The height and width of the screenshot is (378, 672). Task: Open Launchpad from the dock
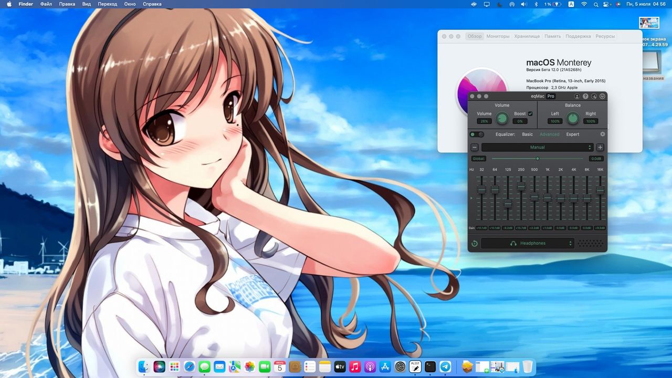click(174, 367)
